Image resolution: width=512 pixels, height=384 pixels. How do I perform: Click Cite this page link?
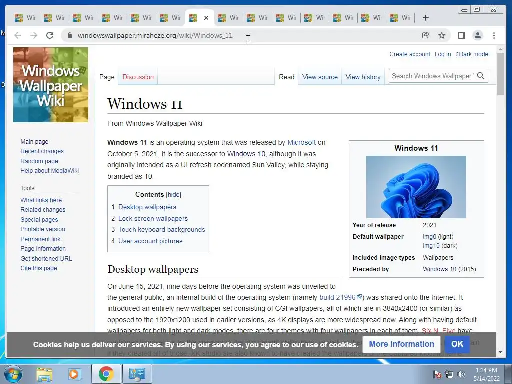click(39, 268)
